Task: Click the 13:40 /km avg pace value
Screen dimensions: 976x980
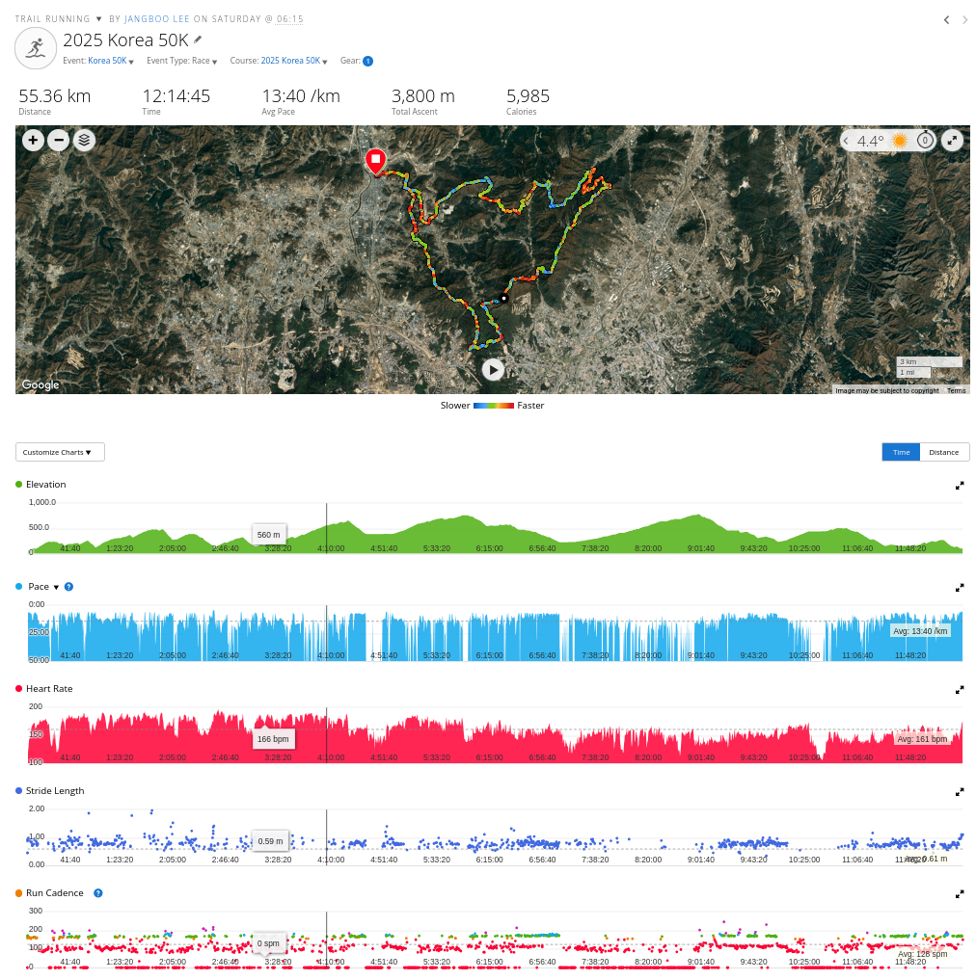Action: [301, 96]
